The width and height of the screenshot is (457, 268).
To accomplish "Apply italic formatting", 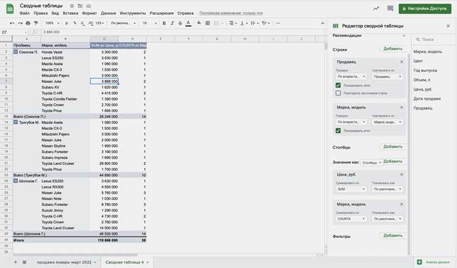I will click(x=172, y=23).
